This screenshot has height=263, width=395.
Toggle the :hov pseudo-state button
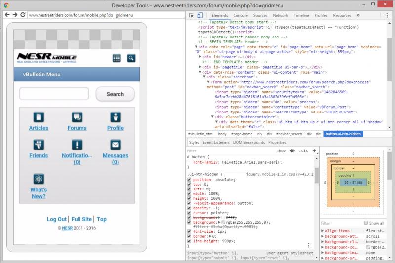coord(281,151)
